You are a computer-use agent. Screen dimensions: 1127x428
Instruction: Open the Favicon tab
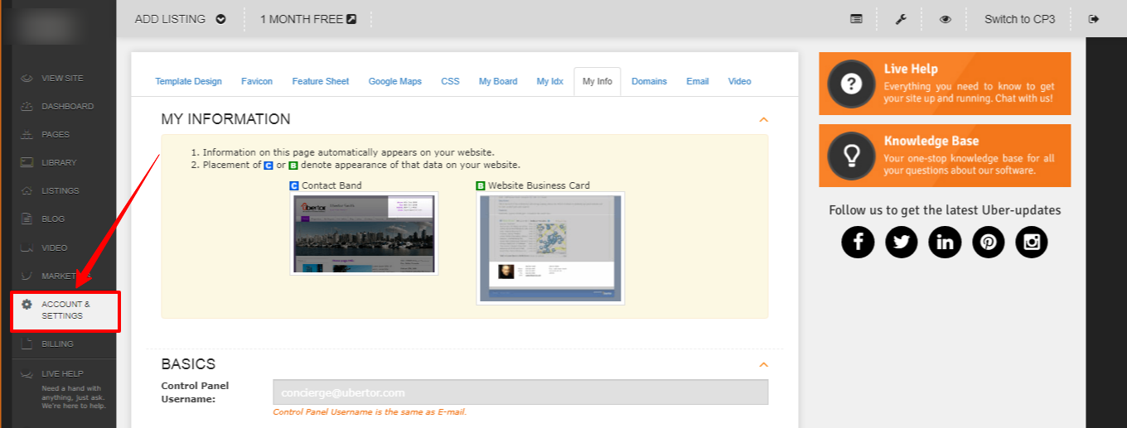(257, 81)
